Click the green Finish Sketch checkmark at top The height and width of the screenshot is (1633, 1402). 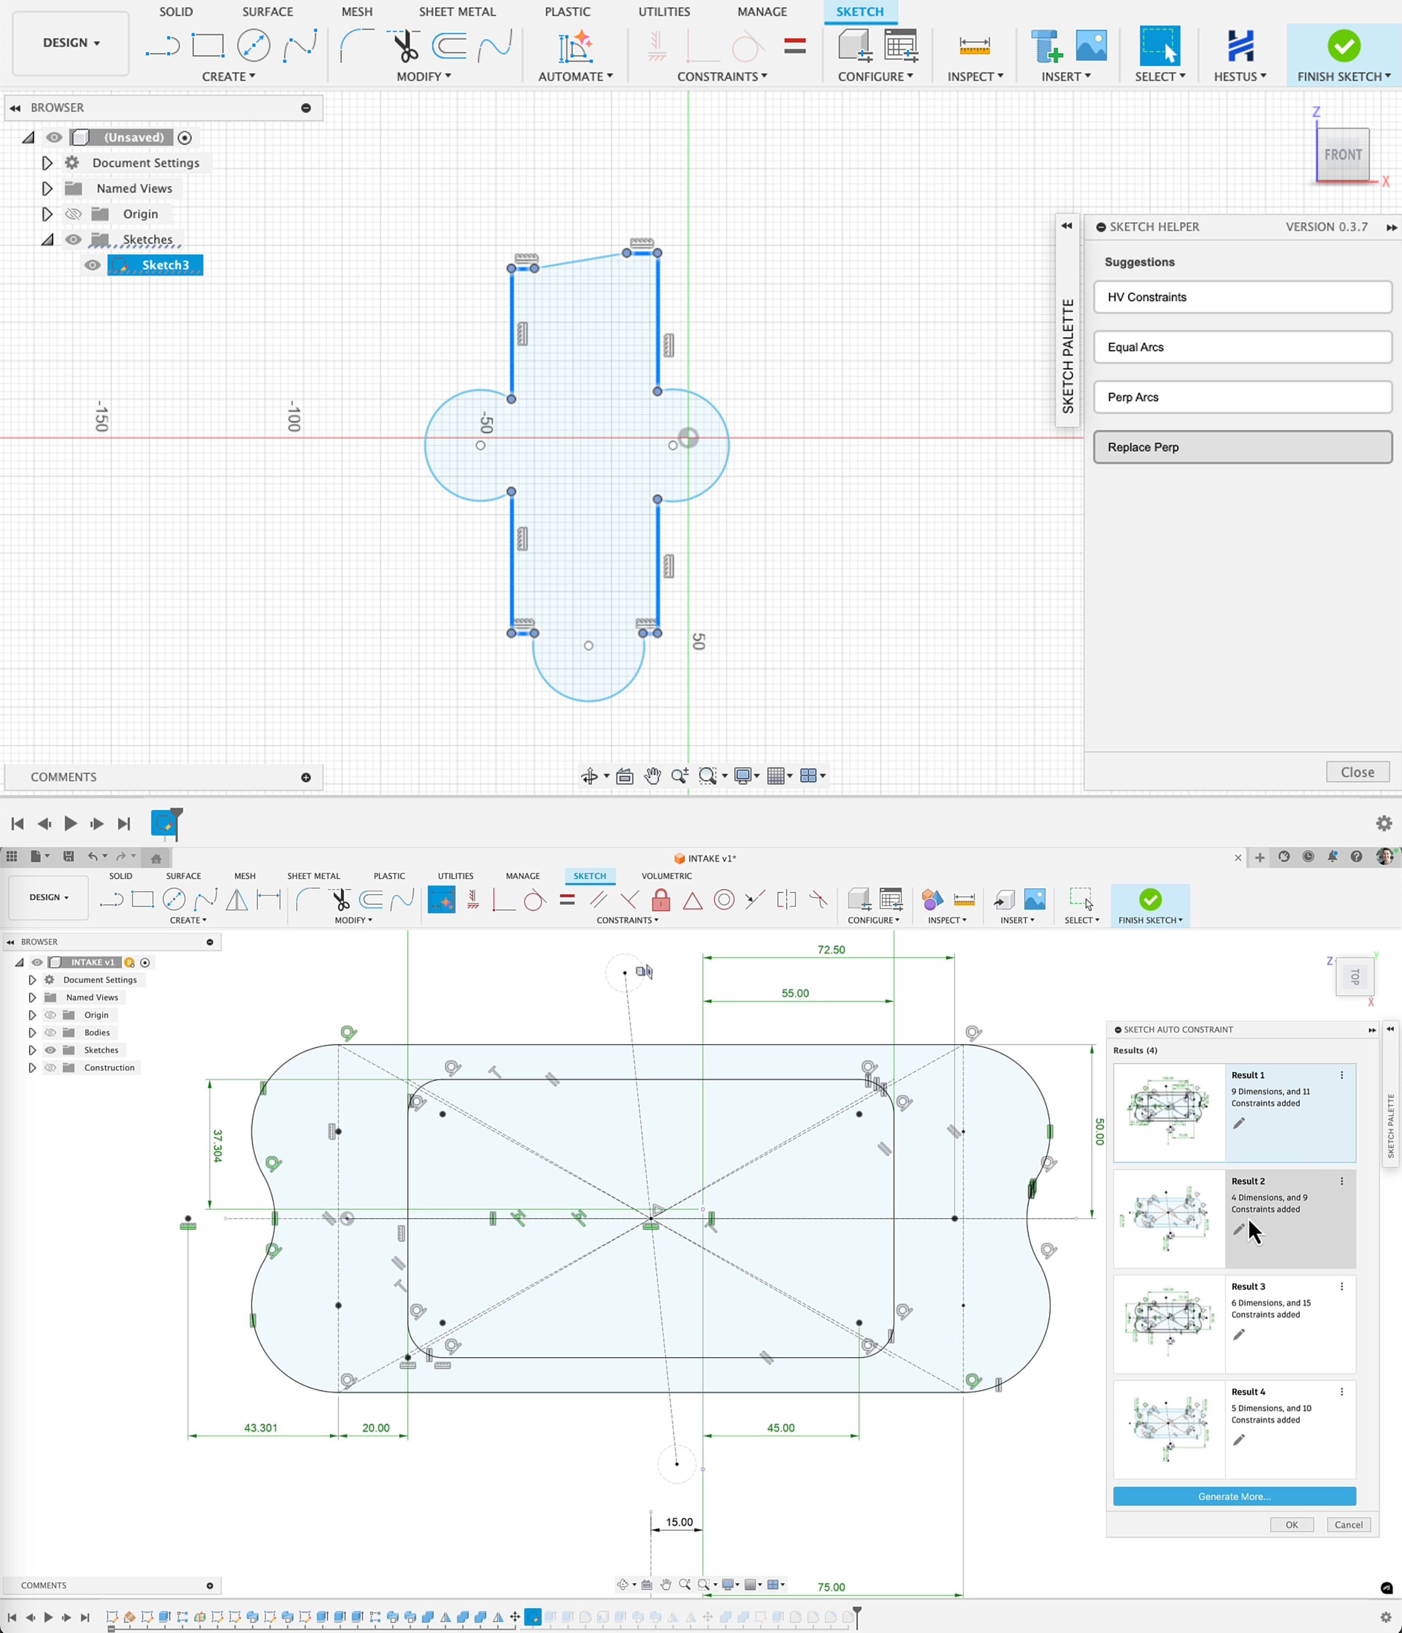pyautogui.click(x=1343, y=47)
